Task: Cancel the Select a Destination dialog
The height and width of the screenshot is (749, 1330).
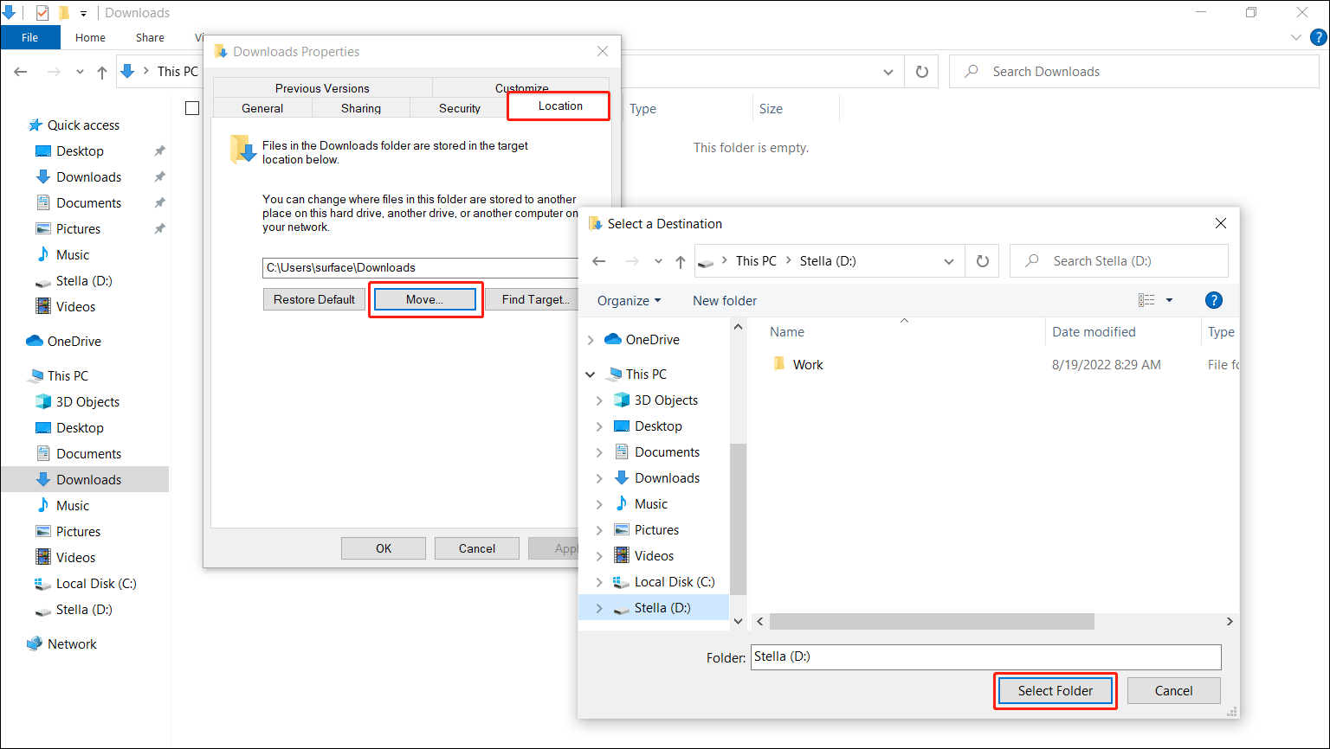Action: 1174,690
